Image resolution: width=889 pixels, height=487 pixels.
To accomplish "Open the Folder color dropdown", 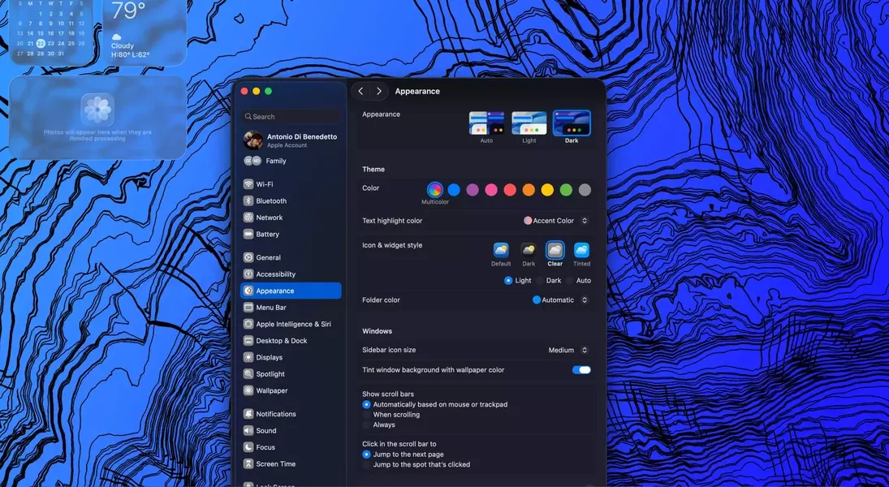I will pyautogui.click(x=560, y=300).
